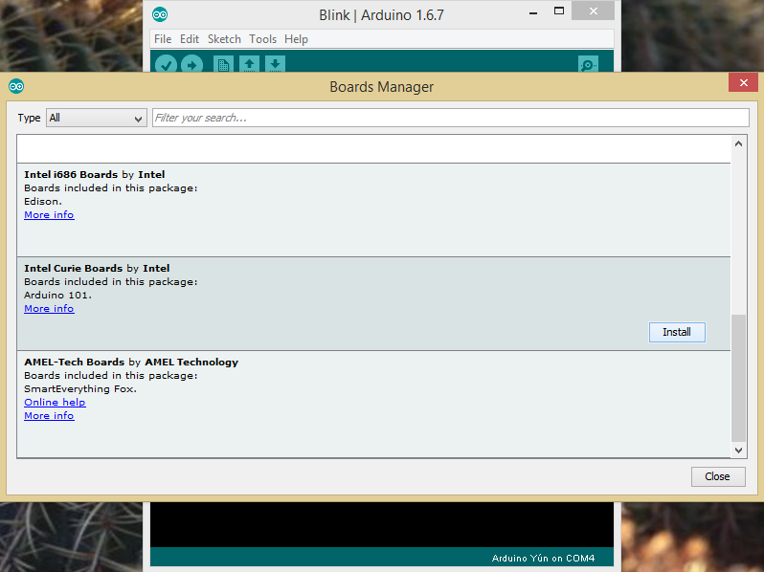Open the Tools menu in Arduino window

click(x=262, y=39)
